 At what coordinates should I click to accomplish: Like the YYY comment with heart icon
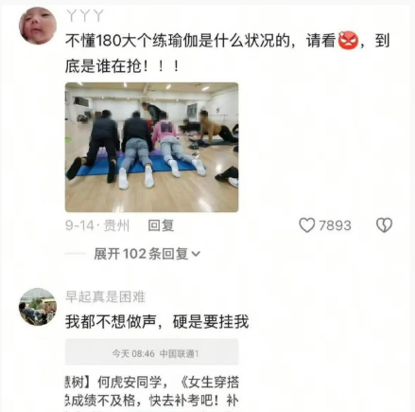(306, 225)
